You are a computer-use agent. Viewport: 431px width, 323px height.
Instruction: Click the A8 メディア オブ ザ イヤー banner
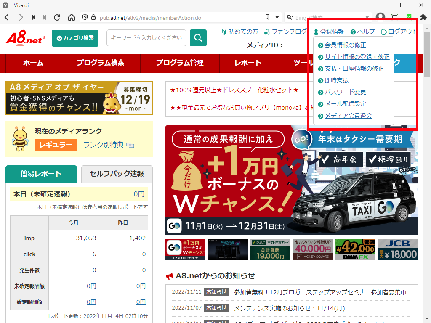point(79,98)
